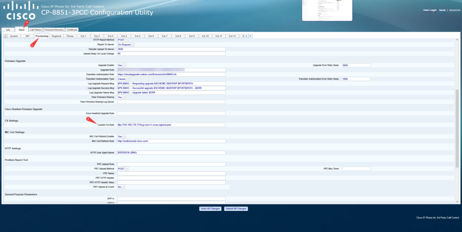Open the Ext 2 tab
Viewport: 462px width, 232px height.
point(97,36)
